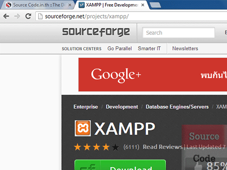Close the XAMPP tab

pyautogui.click(x=143, y=5)
